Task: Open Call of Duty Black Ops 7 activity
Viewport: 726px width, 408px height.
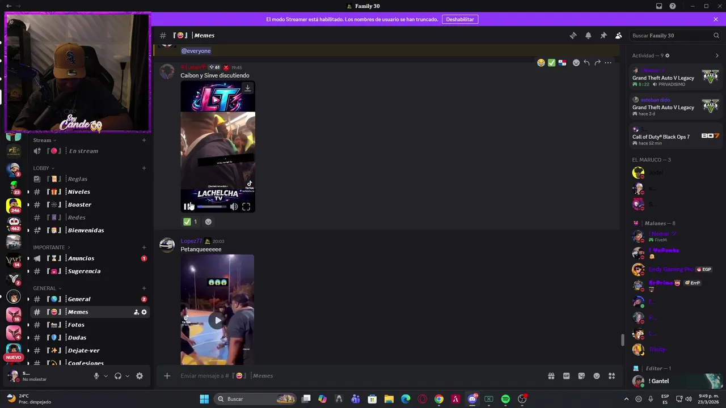Action: [676, 137]
